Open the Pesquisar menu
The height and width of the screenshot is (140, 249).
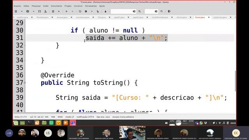click(36, 6)
